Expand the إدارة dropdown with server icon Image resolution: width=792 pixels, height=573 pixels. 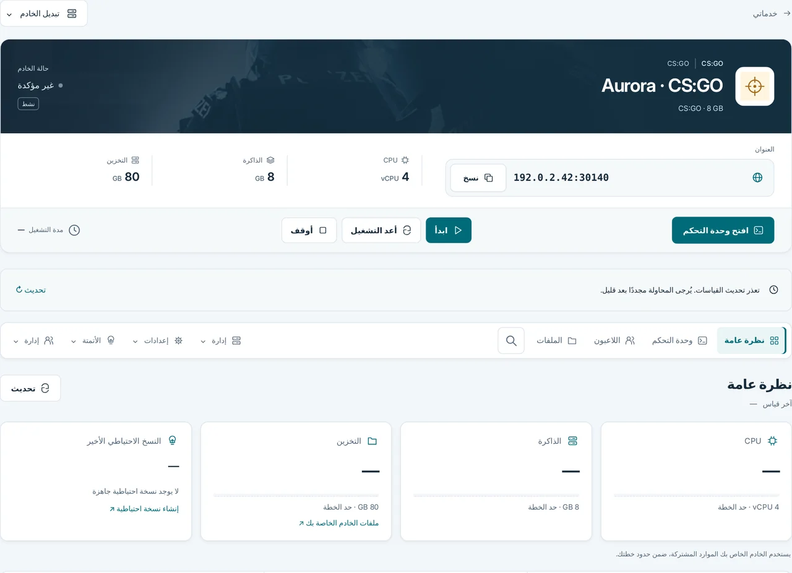[221, 340]
